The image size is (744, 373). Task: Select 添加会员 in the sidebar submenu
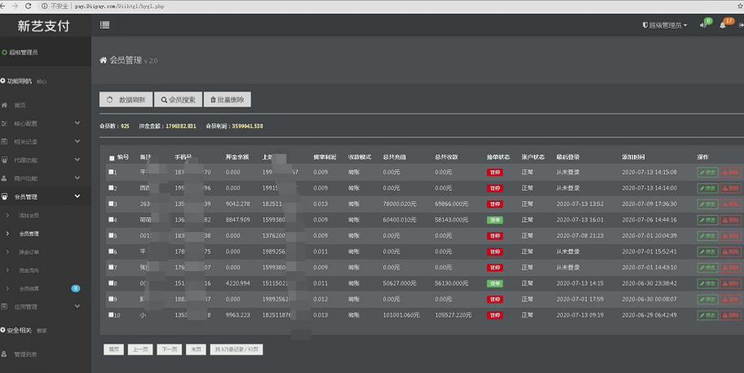[29, 215]
